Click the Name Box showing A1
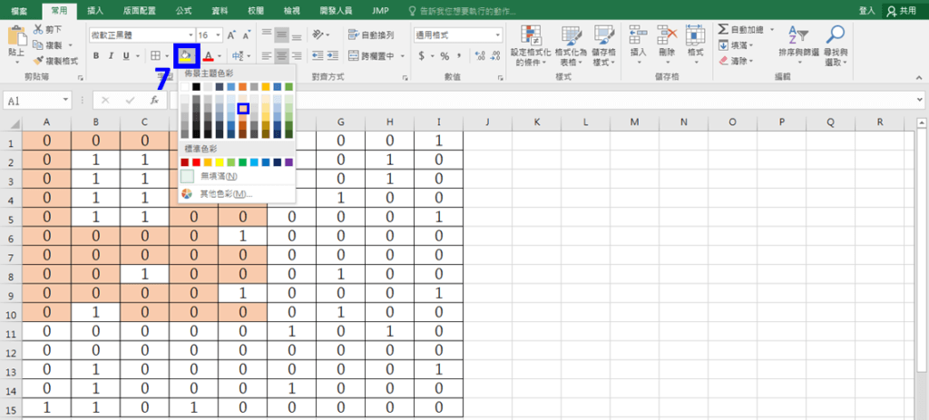This screenshot has height=420, width=929. tap(36, 101)
